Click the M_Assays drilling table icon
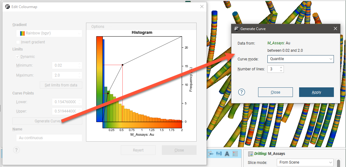This screenshot has height=167, width=346. 250,154
